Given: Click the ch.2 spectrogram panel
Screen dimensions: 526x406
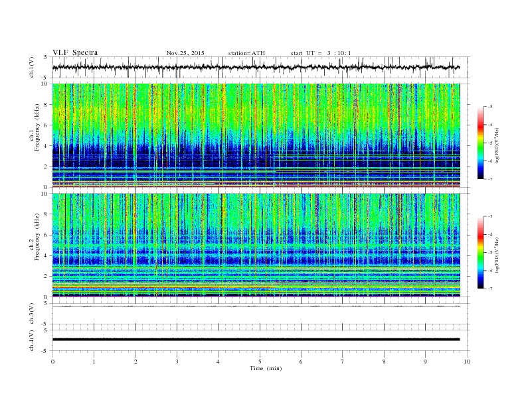Looking at the screenshot, I should click(256, 245).
